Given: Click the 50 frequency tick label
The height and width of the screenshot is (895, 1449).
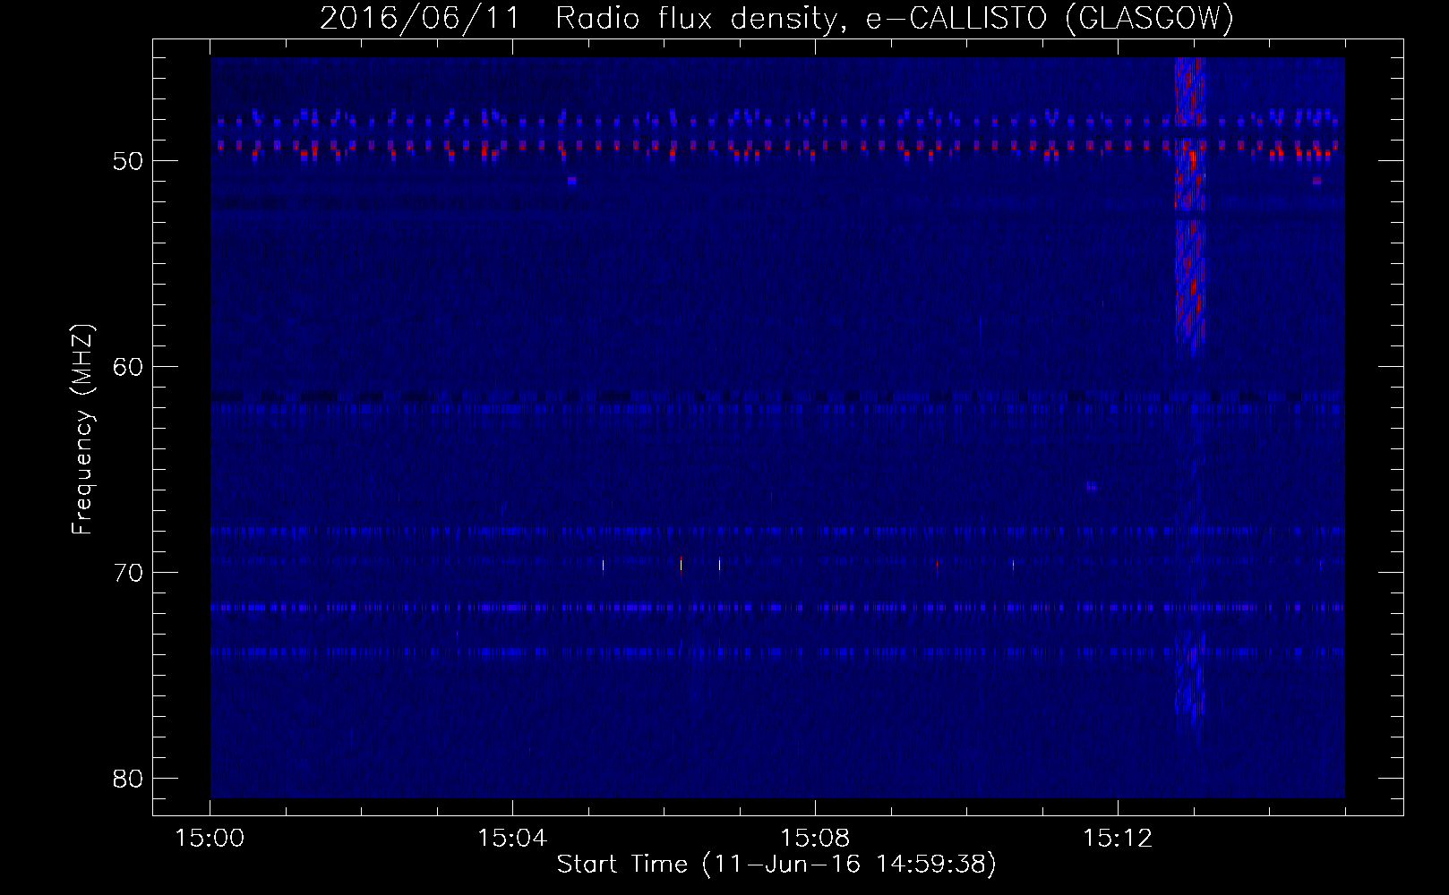Looking at the screenshot, I should pos(128,162).
